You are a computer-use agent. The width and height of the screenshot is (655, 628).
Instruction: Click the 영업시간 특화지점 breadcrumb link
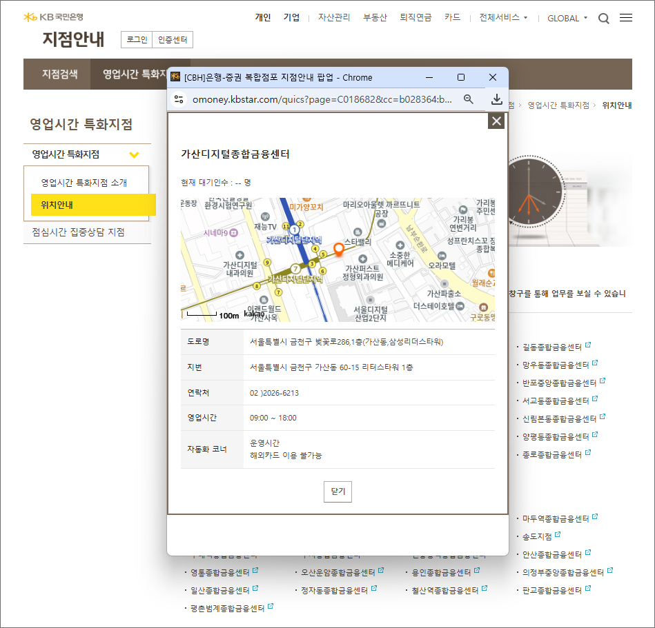558,105
